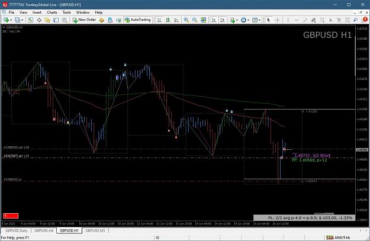The height and width of the screenshot is (241, 370).
Task: Expand the Indicators dropdown arrow
Action: pyautogui.click(x=237, y=20)
